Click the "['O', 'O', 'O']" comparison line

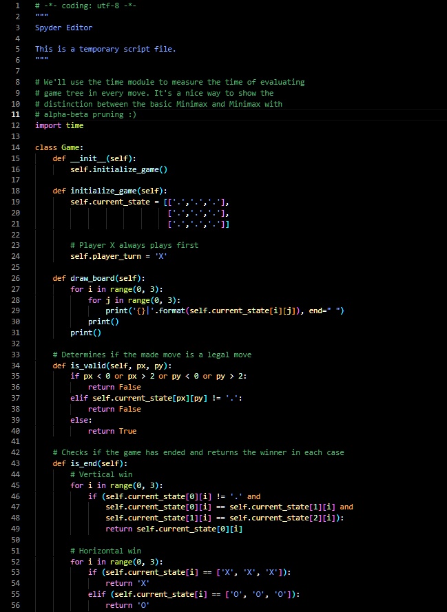click(194, 594)
